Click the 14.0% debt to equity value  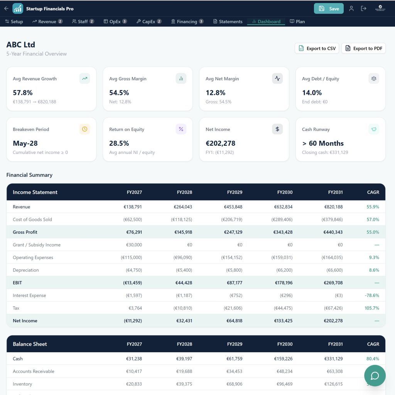(312, 93)
